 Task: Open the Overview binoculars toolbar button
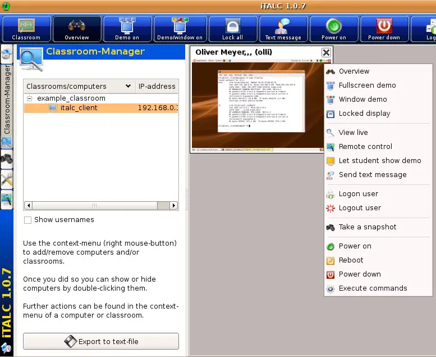[x=77, y=29]
